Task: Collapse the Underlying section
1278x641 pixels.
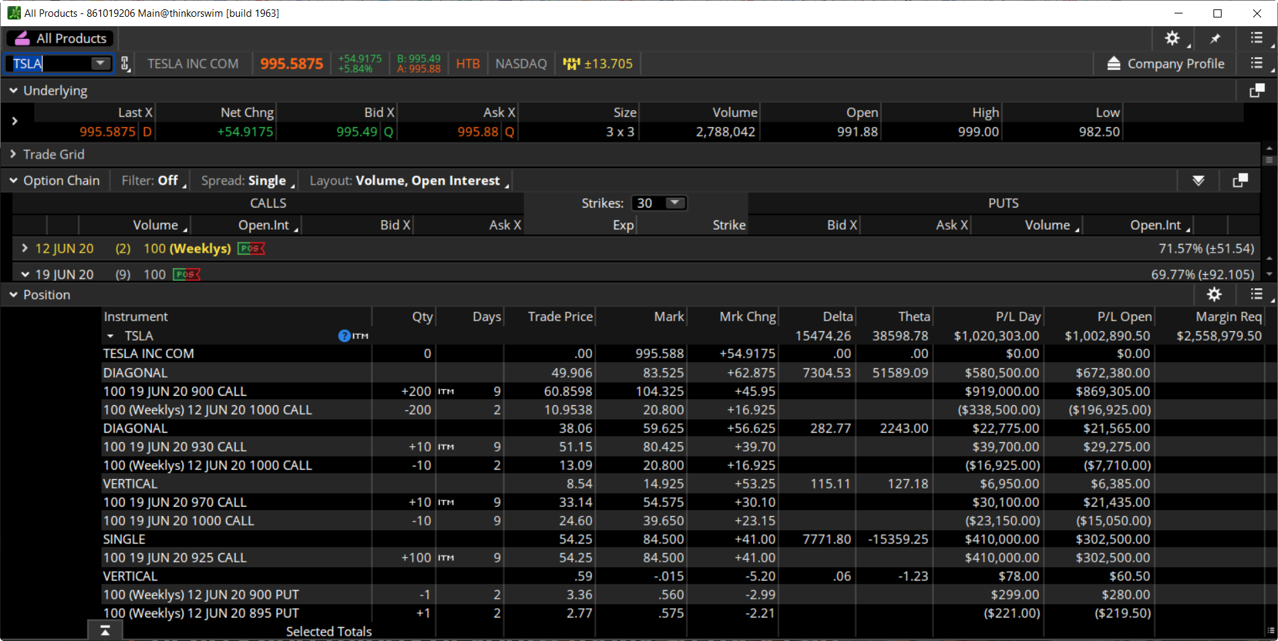Action: [x=13, y=91]
